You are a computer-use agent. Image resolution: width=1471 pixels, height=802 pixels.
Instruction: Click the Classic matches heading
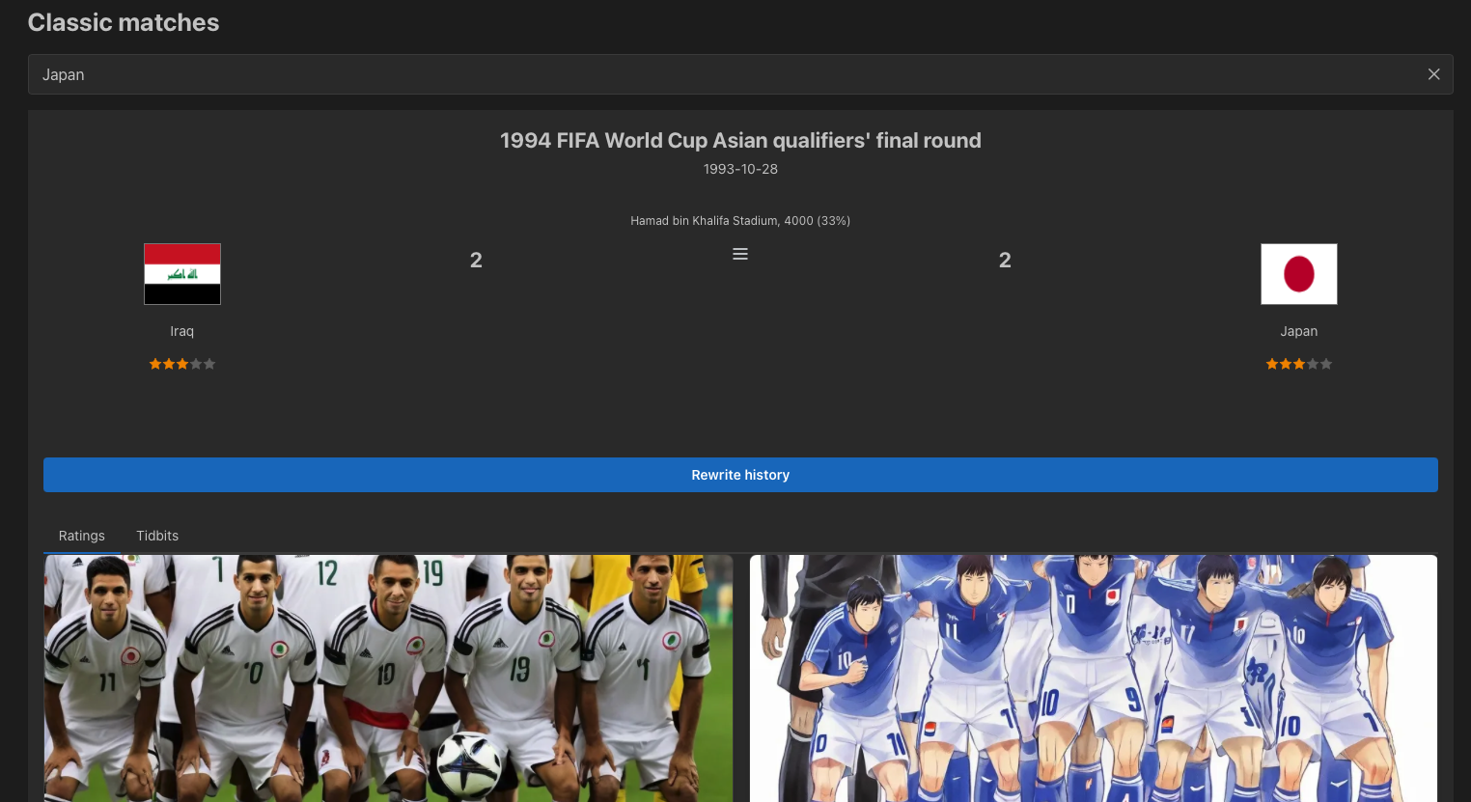124,22
